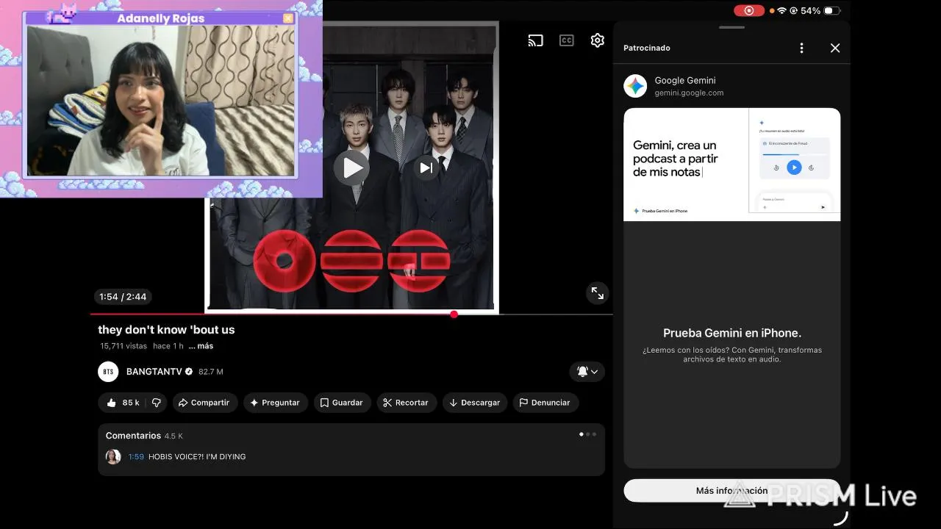The width and height of the screenshot is (941, 529).
Task: Close the Patrocinado ad panel
Action: (835, 48)
